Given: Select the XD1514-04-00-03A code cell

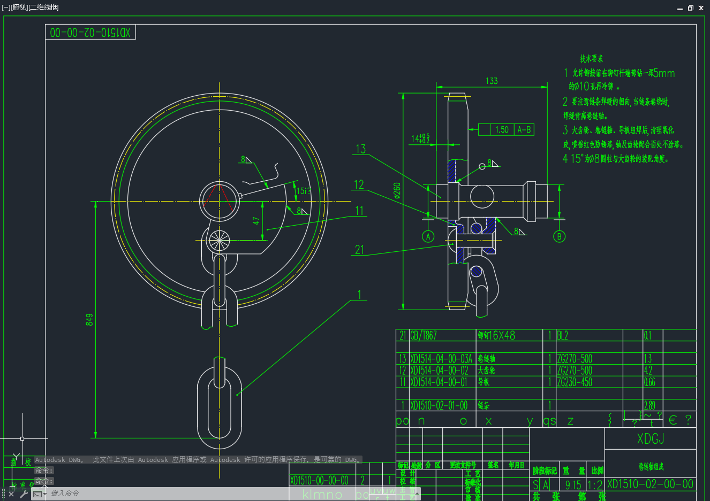Looking at the screenshot, I should click(443, 359).
